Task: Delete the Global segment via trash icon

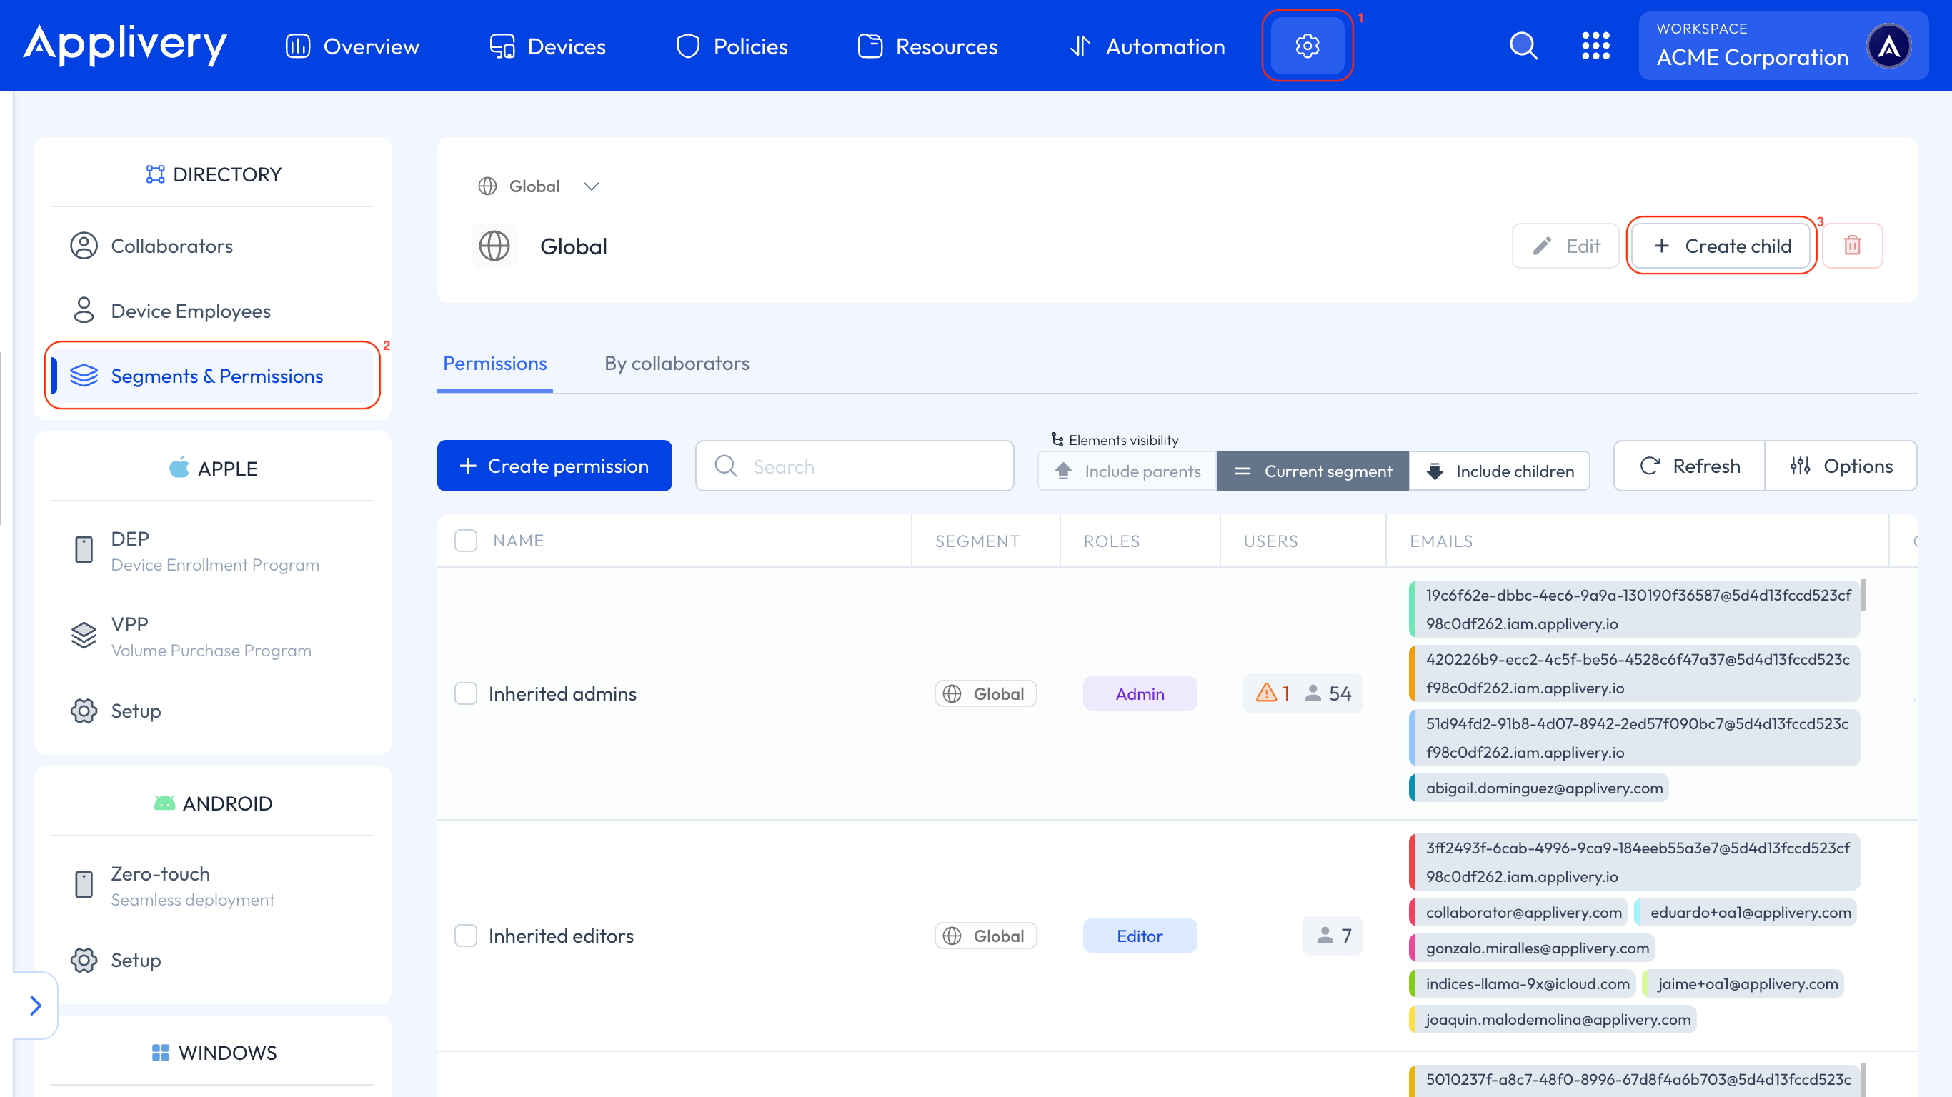Action: click(x=1853, y=245)
